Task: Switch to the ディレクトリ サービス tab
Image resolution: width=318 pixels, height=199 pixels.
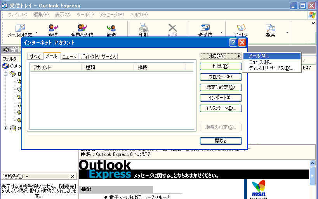Action: coord(98,57)
